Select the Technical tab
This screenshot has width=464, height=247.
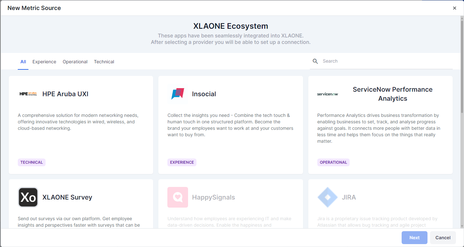tap(104, 62)
